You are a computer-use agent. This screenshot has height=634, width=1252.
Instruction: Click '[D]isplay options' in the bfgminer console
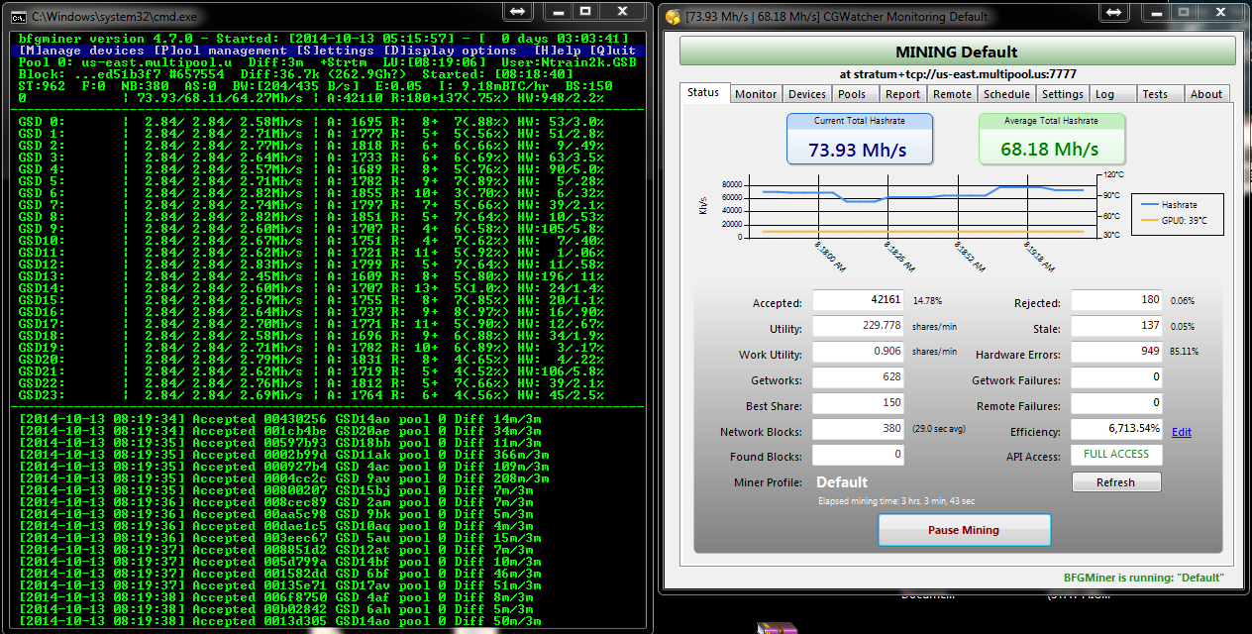coord(450,51)
